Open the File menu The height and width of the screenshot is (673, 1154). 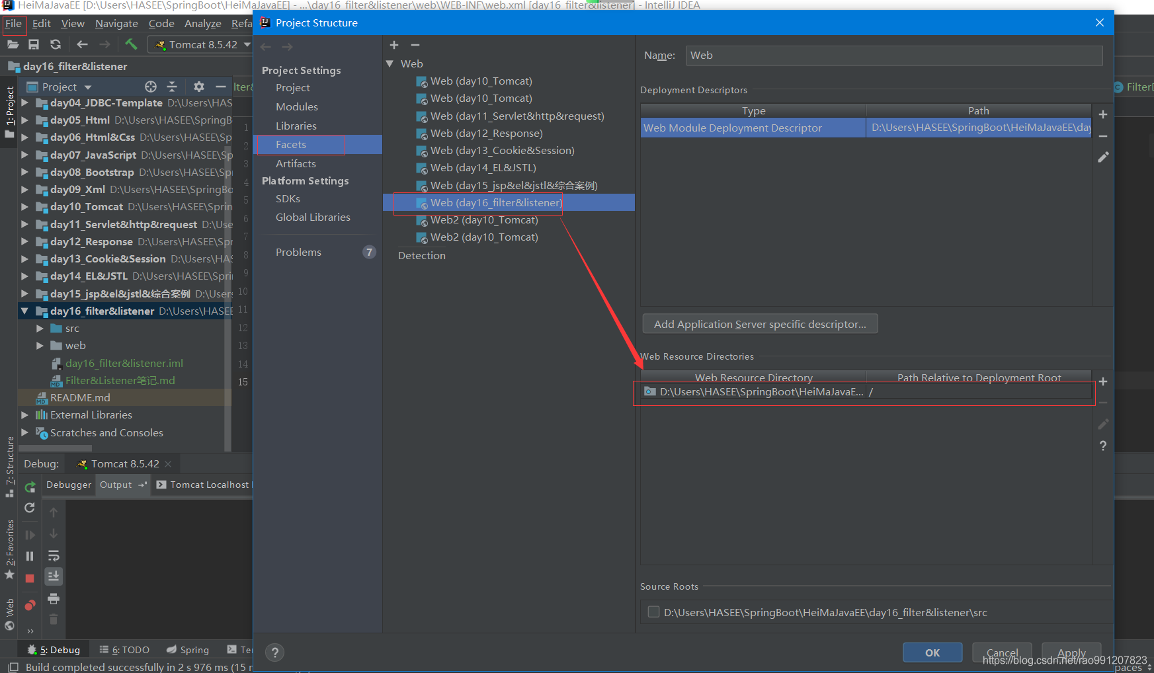(13, 23)
